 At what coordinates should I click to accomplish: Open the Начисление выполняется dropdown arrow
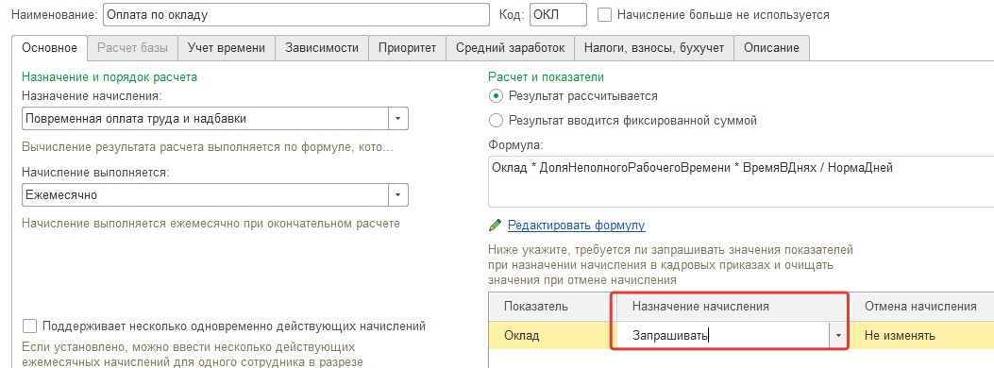(398, 195)
